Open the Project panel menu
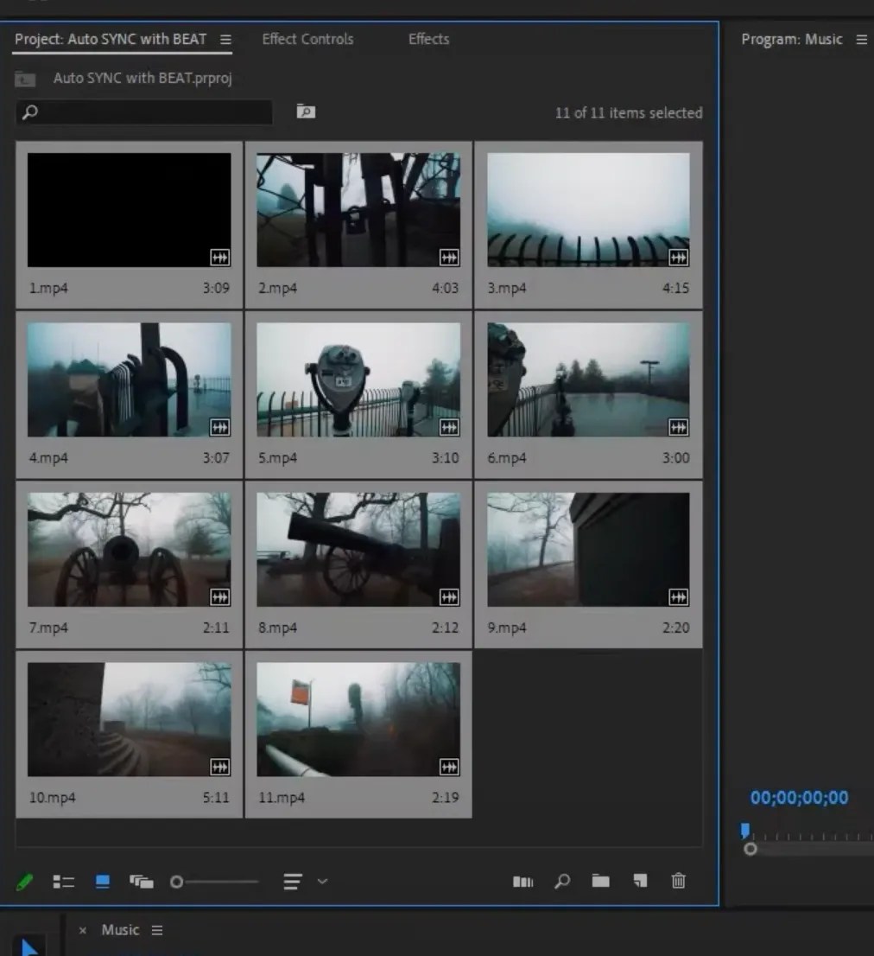 (x=224, y=39)
